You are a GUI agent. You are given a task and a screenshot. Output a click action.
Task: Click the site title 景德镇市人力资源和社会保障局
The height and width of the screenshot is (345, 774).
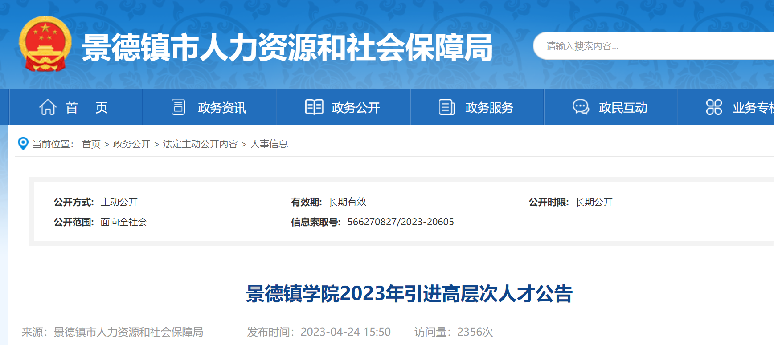pyautogui.click(x=287, y=48)
